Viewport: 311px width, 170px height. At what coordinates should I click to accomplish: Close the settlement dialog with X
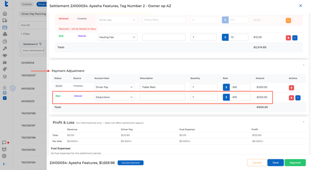(x=300, y=6)
